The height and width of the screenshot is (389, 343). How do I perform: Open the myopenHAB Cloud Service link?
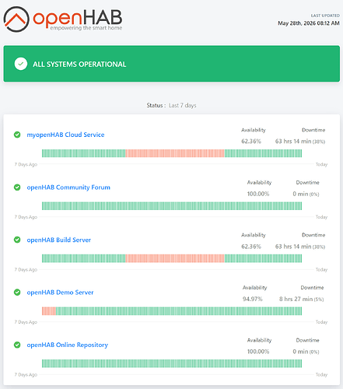coord(65,135)
